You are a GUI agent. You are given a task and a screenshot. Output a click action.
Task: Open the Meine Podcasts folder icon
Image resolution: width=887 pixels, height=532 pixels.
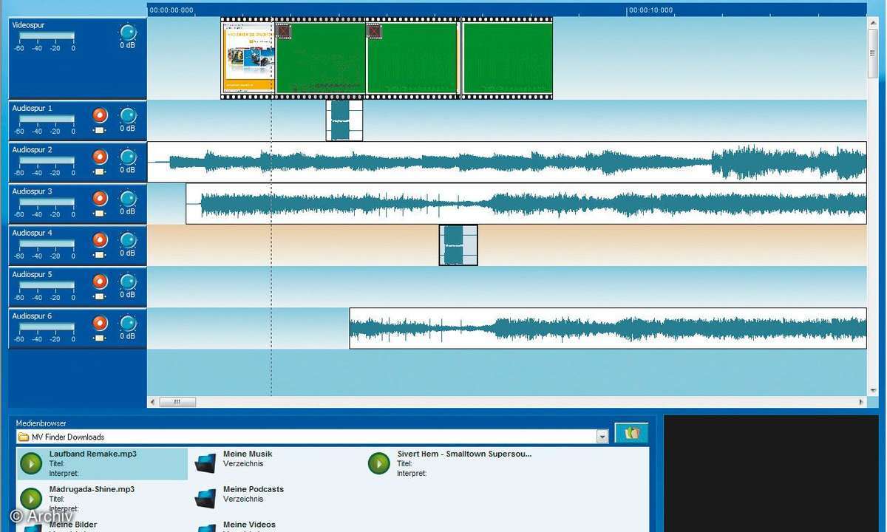205,499
